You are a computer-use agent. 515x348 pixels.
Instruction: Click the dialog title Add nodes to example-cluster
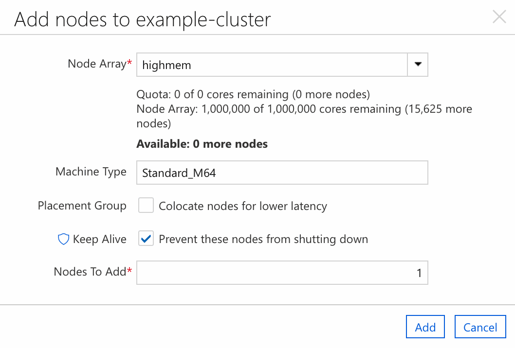pyautogui.click(x=143, y=19)
